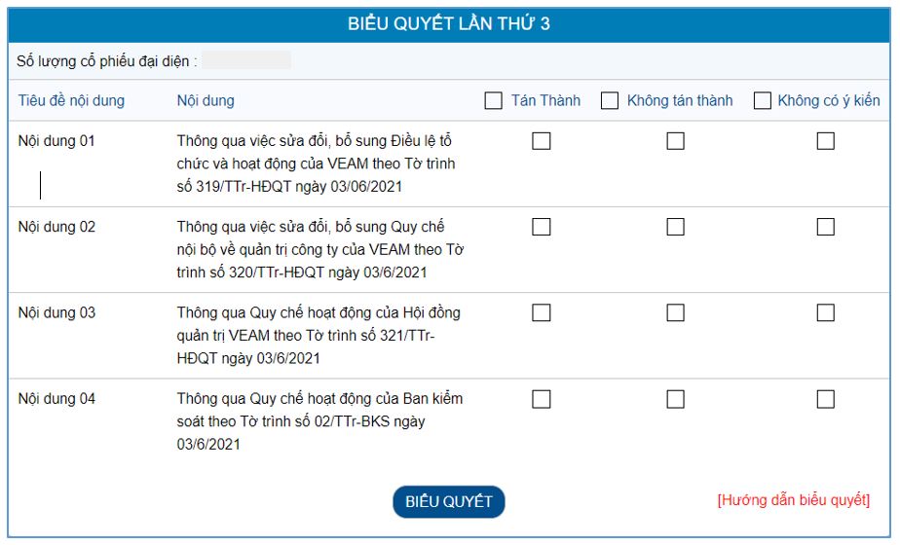Tick Không tán thành for Nội dung 04
900x545 pixels.
675,399
